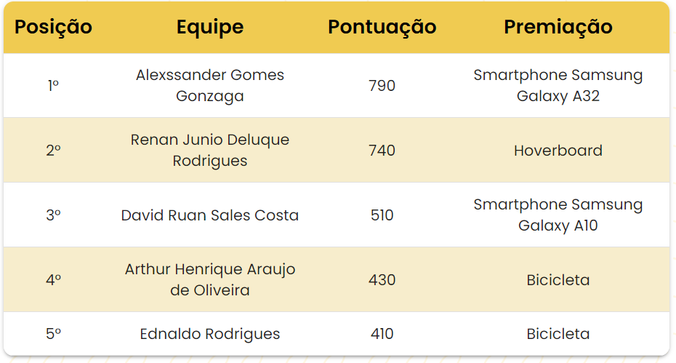
Task: Select the 1º position cell
Action: pos(53,86)
